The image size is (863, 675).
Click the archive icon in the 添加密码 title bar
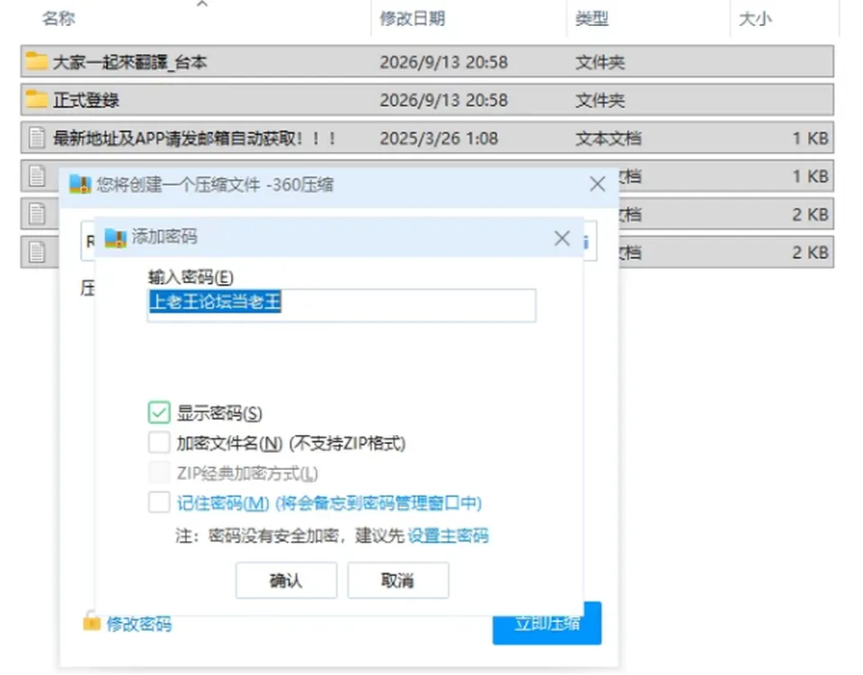click(116, 237)
